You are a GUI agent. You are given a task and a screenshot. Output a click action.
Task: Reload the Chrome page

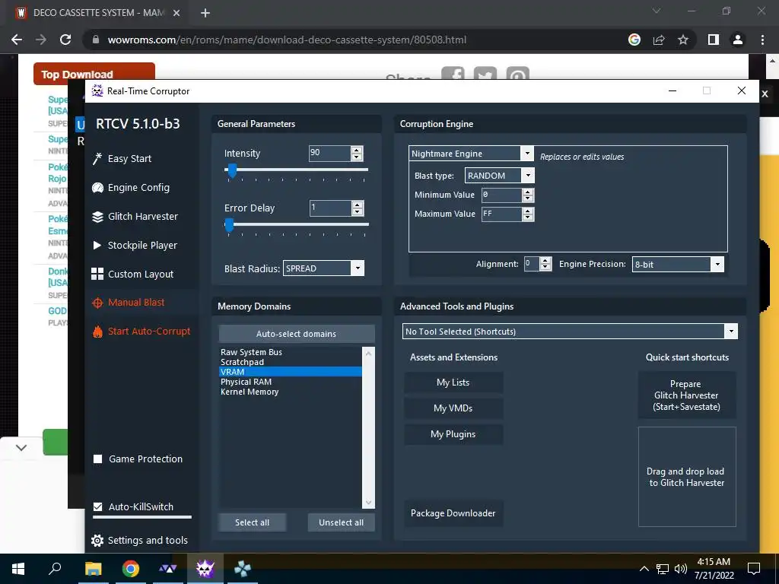coord(65,40)
